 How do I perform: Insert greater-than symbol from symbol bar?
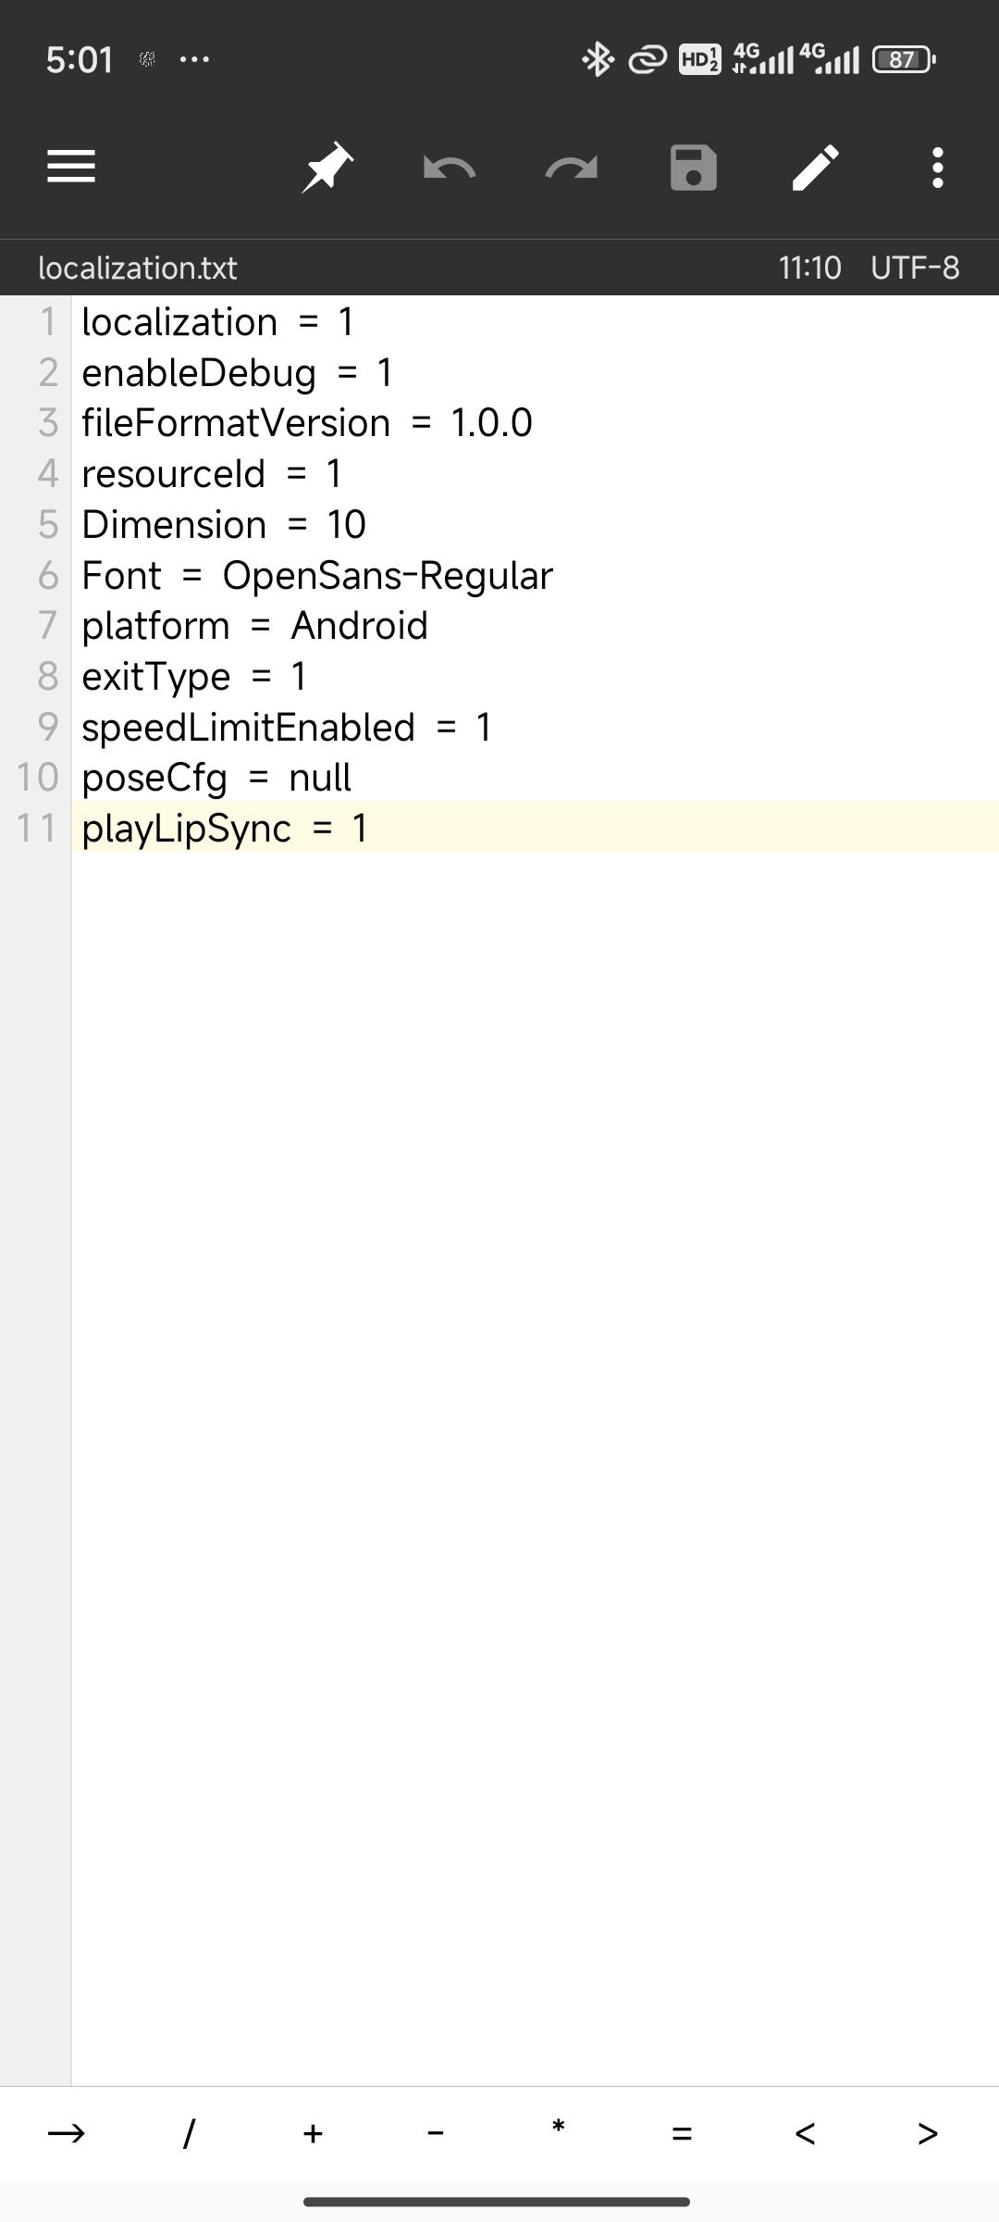coord(928,2133)
